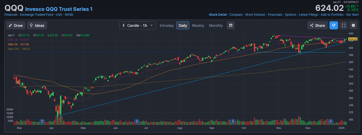The height and width of the screenshot is (135, 362).
Task: Click the Vol 44.65M readout
Action: pos(83,35)
